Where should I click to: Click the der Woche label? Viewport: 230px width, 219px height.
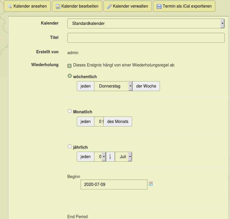[146, 86]
